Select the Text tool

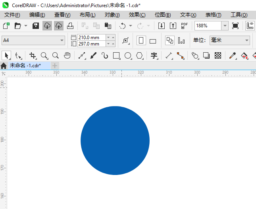click(154, 55)
